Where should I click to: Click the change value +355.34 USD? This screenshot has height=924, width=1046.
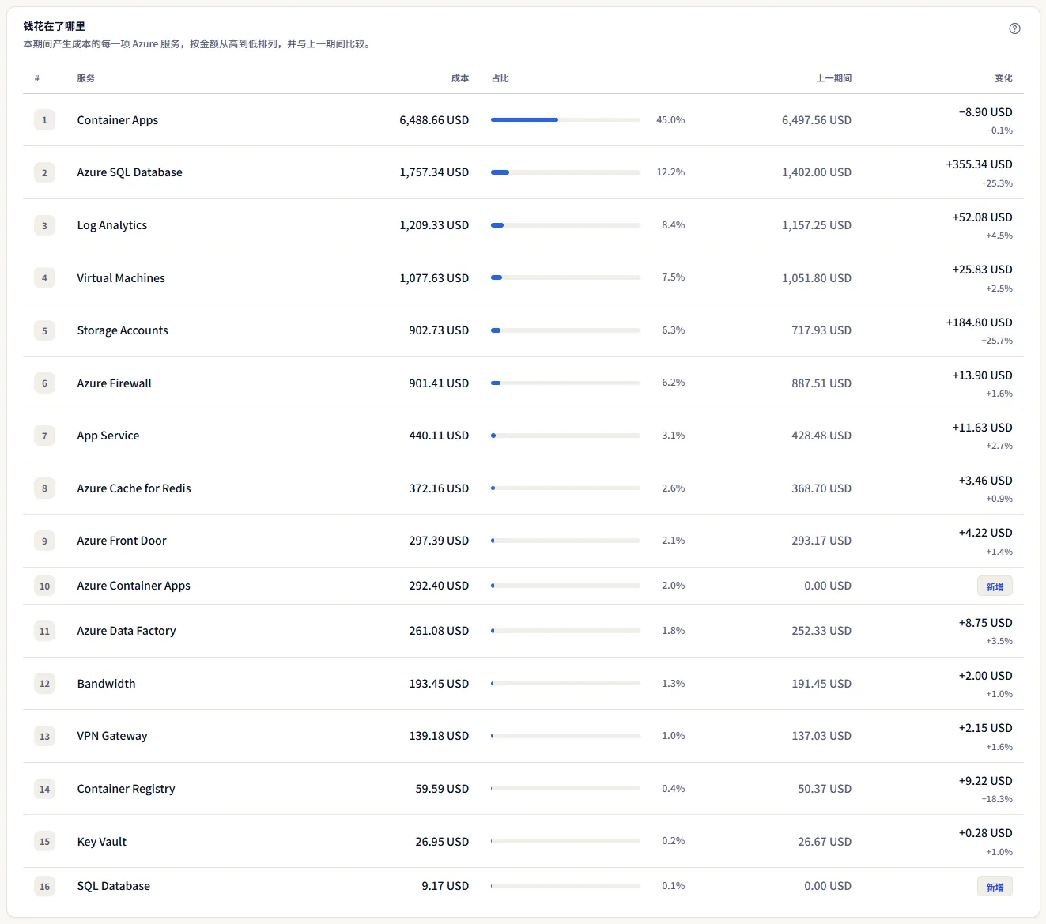pos(979,164)
